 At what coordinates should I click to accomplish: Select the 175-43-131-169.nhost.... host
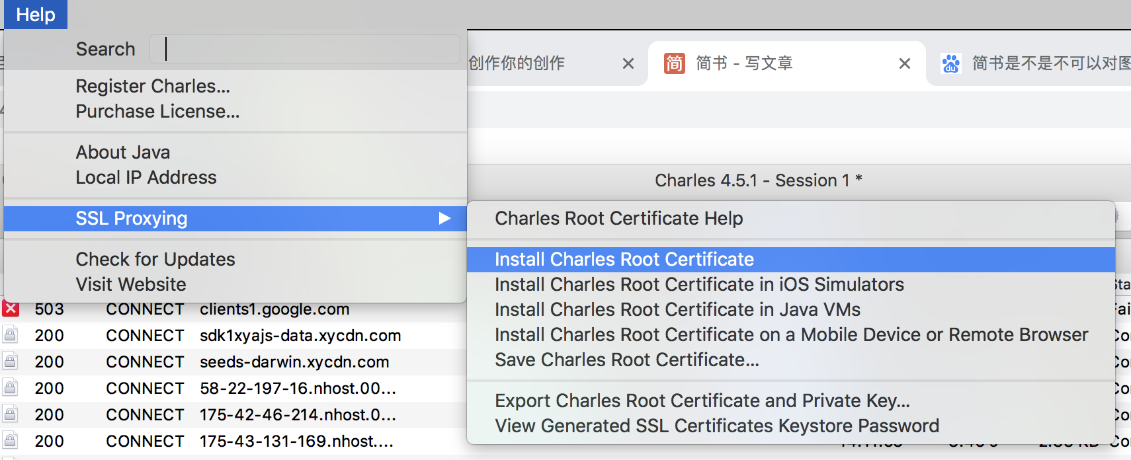coord(296,441)
